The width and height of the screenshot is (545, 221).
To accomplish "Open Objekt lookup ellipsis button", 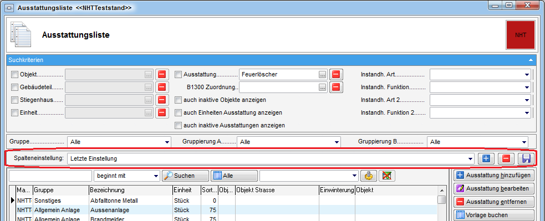I will pyautogui.click(x=149, y=74).
